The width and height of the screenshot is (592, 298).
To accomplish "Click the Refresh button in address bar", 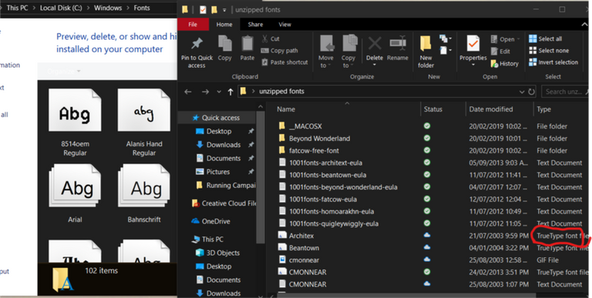I will [x=532, y=92].
